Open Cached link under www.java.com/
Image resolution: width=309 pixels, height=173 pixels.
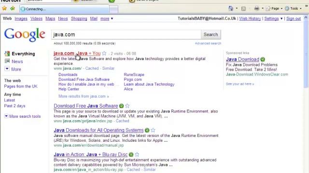click(92, 68)
